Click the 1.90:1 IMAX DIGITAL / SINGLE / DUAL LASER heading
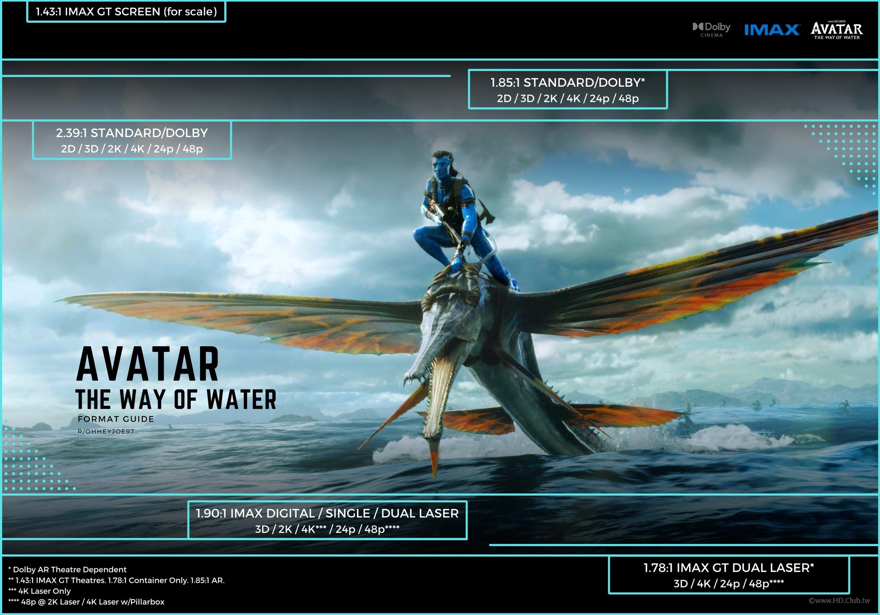This screenshot has height=615, width=880. point(327,513)
